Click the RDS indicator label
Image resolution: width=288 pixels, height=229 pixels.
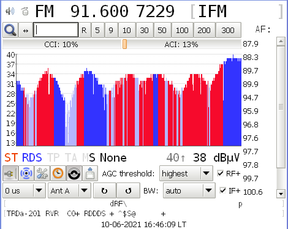32,158
